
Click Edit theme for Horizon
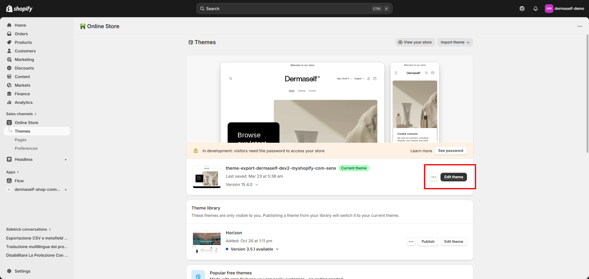click(x=454, y=242)
